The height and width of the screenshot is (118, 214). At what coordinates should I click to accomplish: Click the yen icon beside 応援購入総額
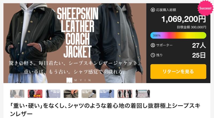[153, 10]
